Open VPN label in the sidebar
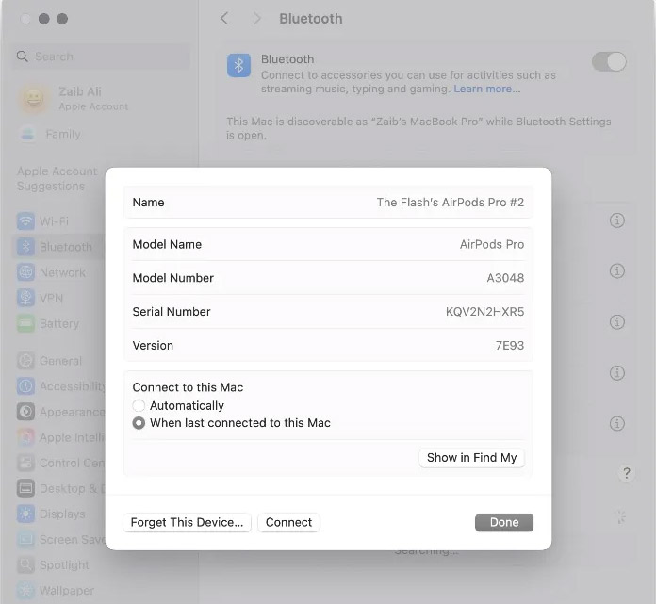The image size is (656, 604). 51,298
